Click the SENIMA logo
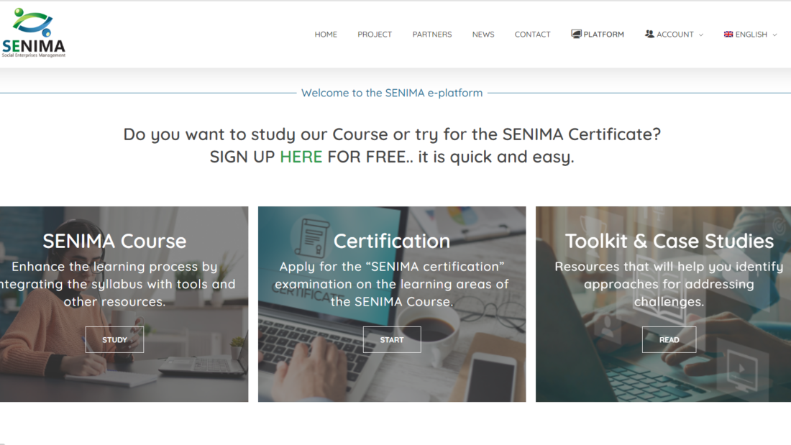 [x=33, y=33]
